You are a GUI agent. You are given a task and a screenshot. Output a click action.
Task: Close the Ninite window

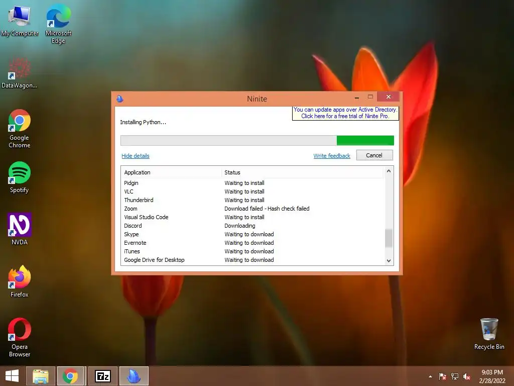point(389,97)
